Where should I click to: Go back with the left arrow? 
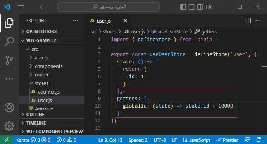click(x=42, y=7)
